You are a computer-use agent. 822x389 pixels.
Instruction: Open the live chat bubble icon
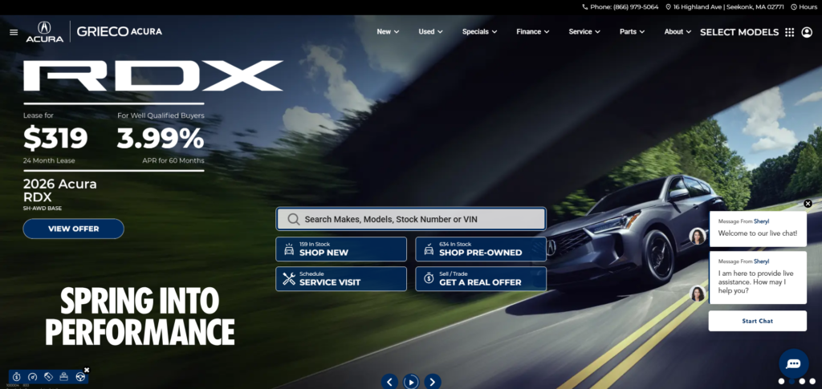click(793, 363)
